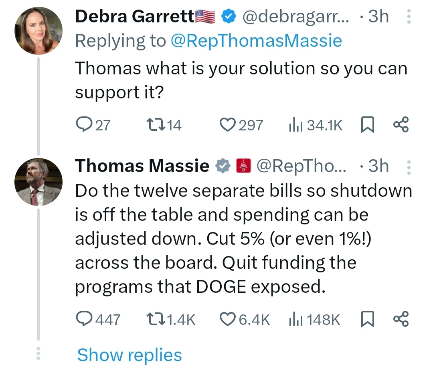
Task: Expand hidden replies via bottom ellipsis
Action: (x=38, y=354)
